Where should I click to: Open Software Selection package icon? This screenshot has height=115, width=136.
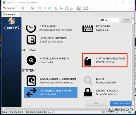click(x=88, y=61)
